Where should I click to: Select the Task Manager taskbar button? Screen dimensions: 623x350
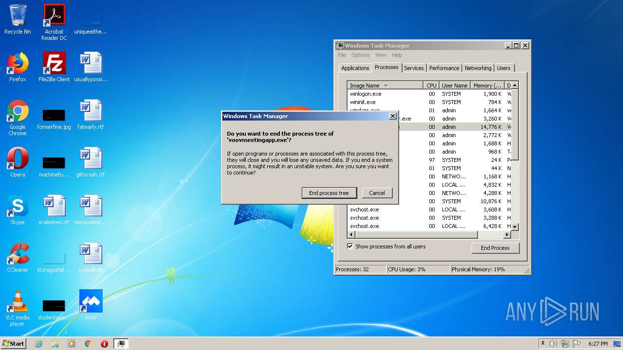pos(121,344)
